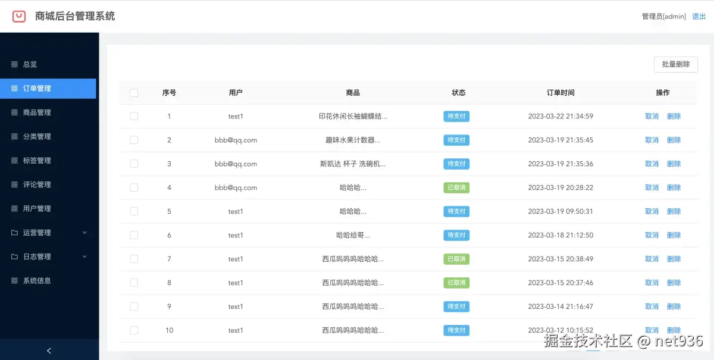Click the 待支付 tag on order 1
The width and height of the screenshot is (714, 360).
(x=456, y=116)
